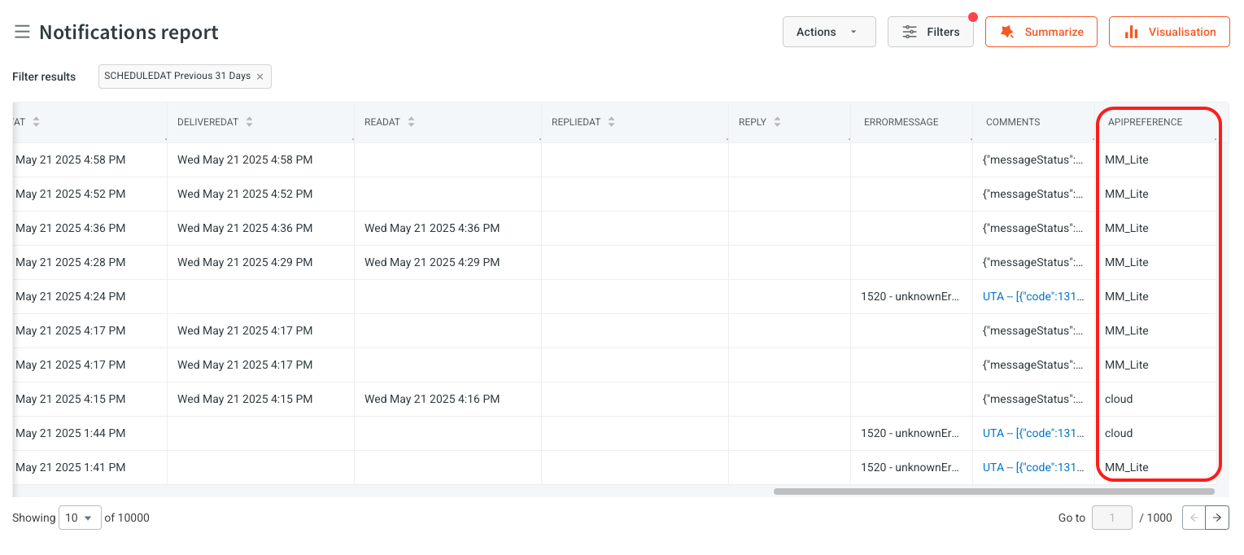Go to the previous page arrow
This screenshot has height=555, width=1244.
[1194, 518]
